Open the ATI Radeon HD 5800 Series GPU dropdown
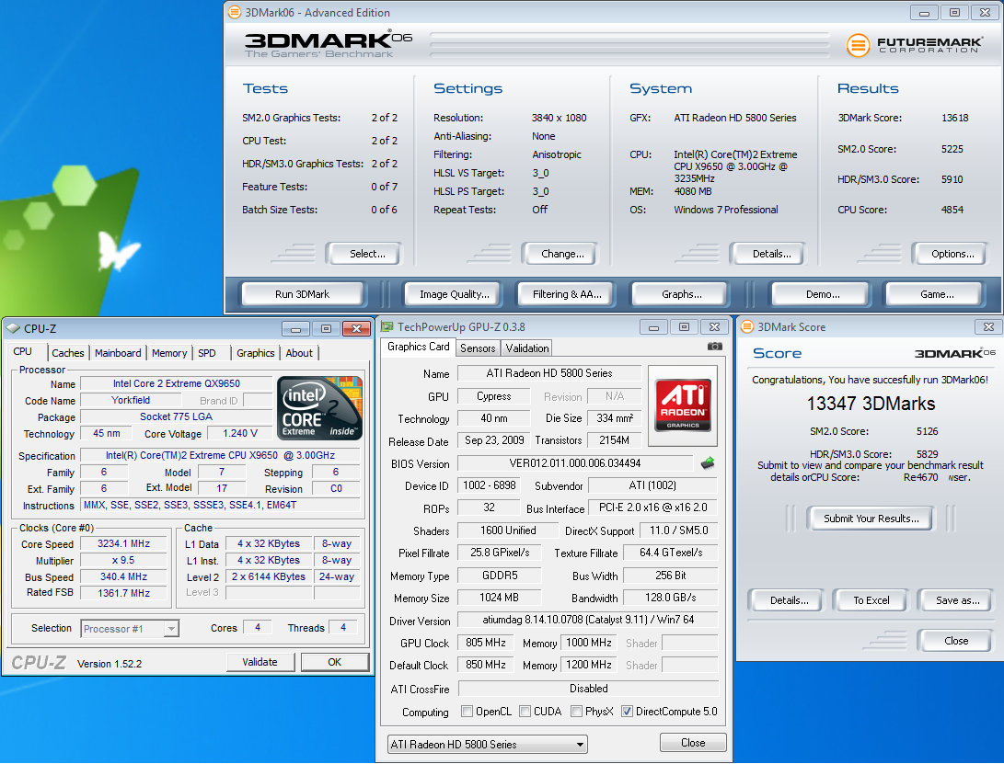 pyautogui.click(x=488, y=744)
